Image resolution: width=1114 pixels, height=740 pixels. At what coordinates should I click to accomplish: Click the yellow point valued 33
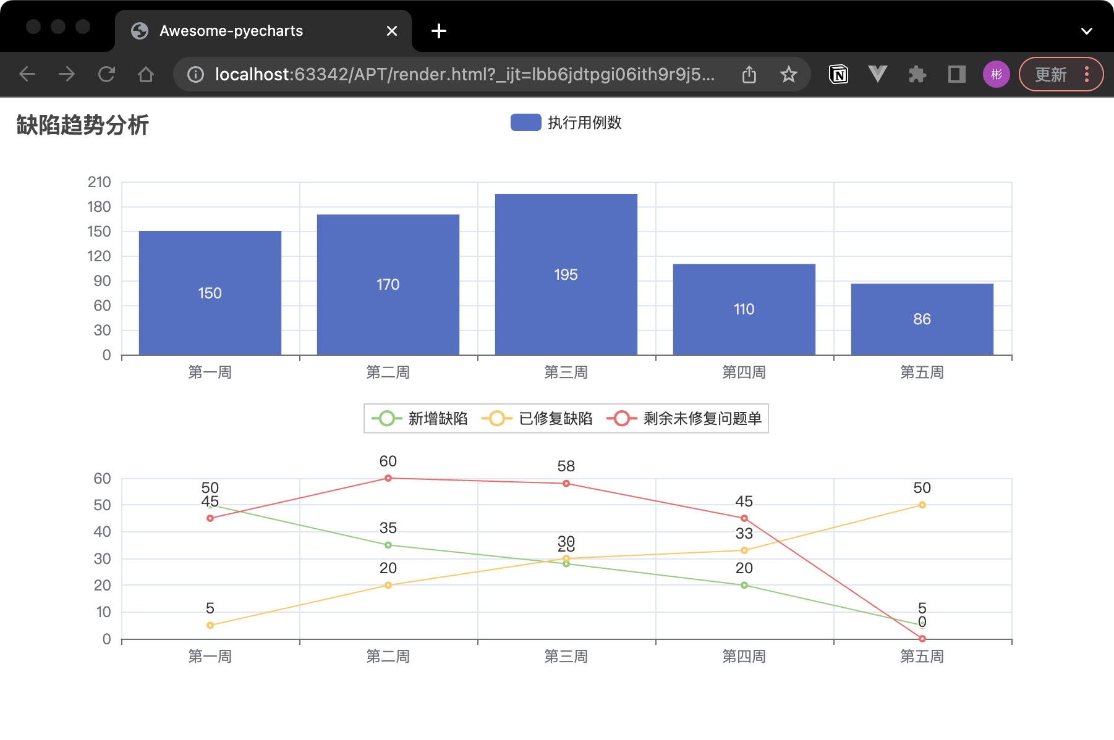click(744, 550)
